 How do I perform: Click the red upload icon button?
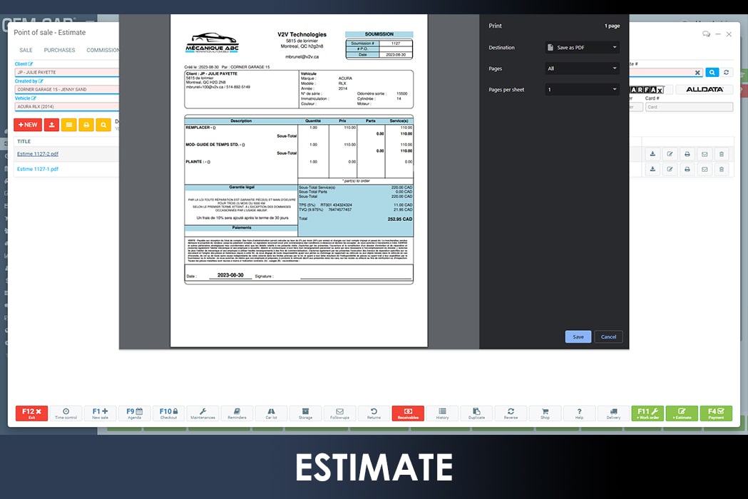coord(51,125)
